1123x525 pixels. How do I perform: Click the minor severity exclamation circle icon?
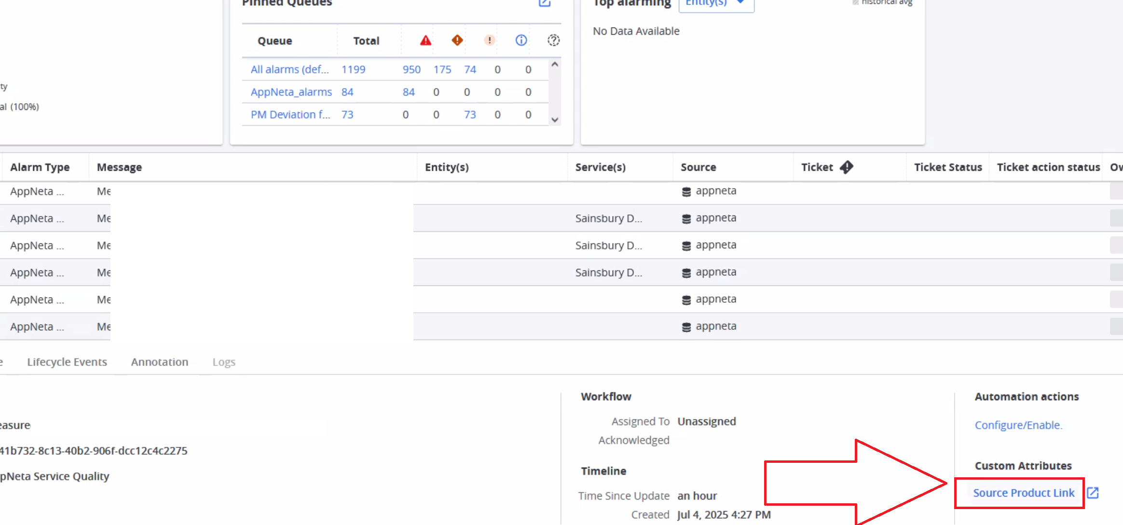pyautogui.click(x=489, y=40)
